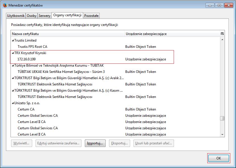Confirm with the OK button

pos(219,158)
